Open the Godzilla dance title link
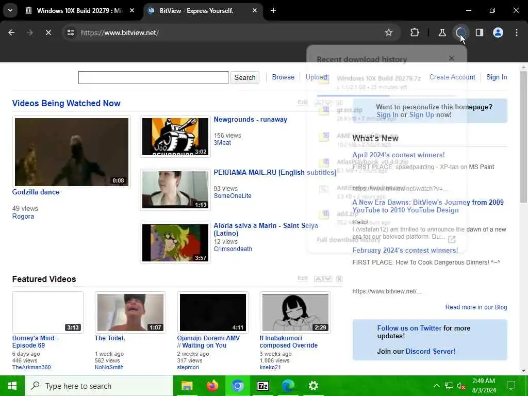 click(36, 192)
